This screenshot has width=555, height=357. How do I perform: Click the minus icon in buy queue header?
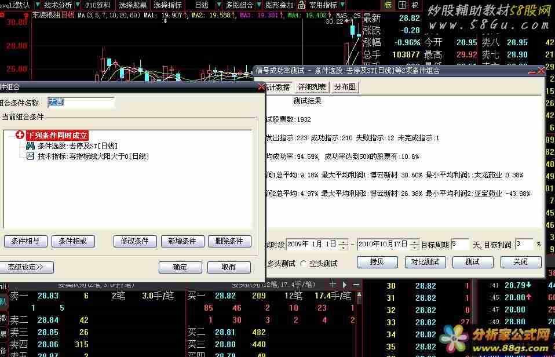(x=356, y=285)
